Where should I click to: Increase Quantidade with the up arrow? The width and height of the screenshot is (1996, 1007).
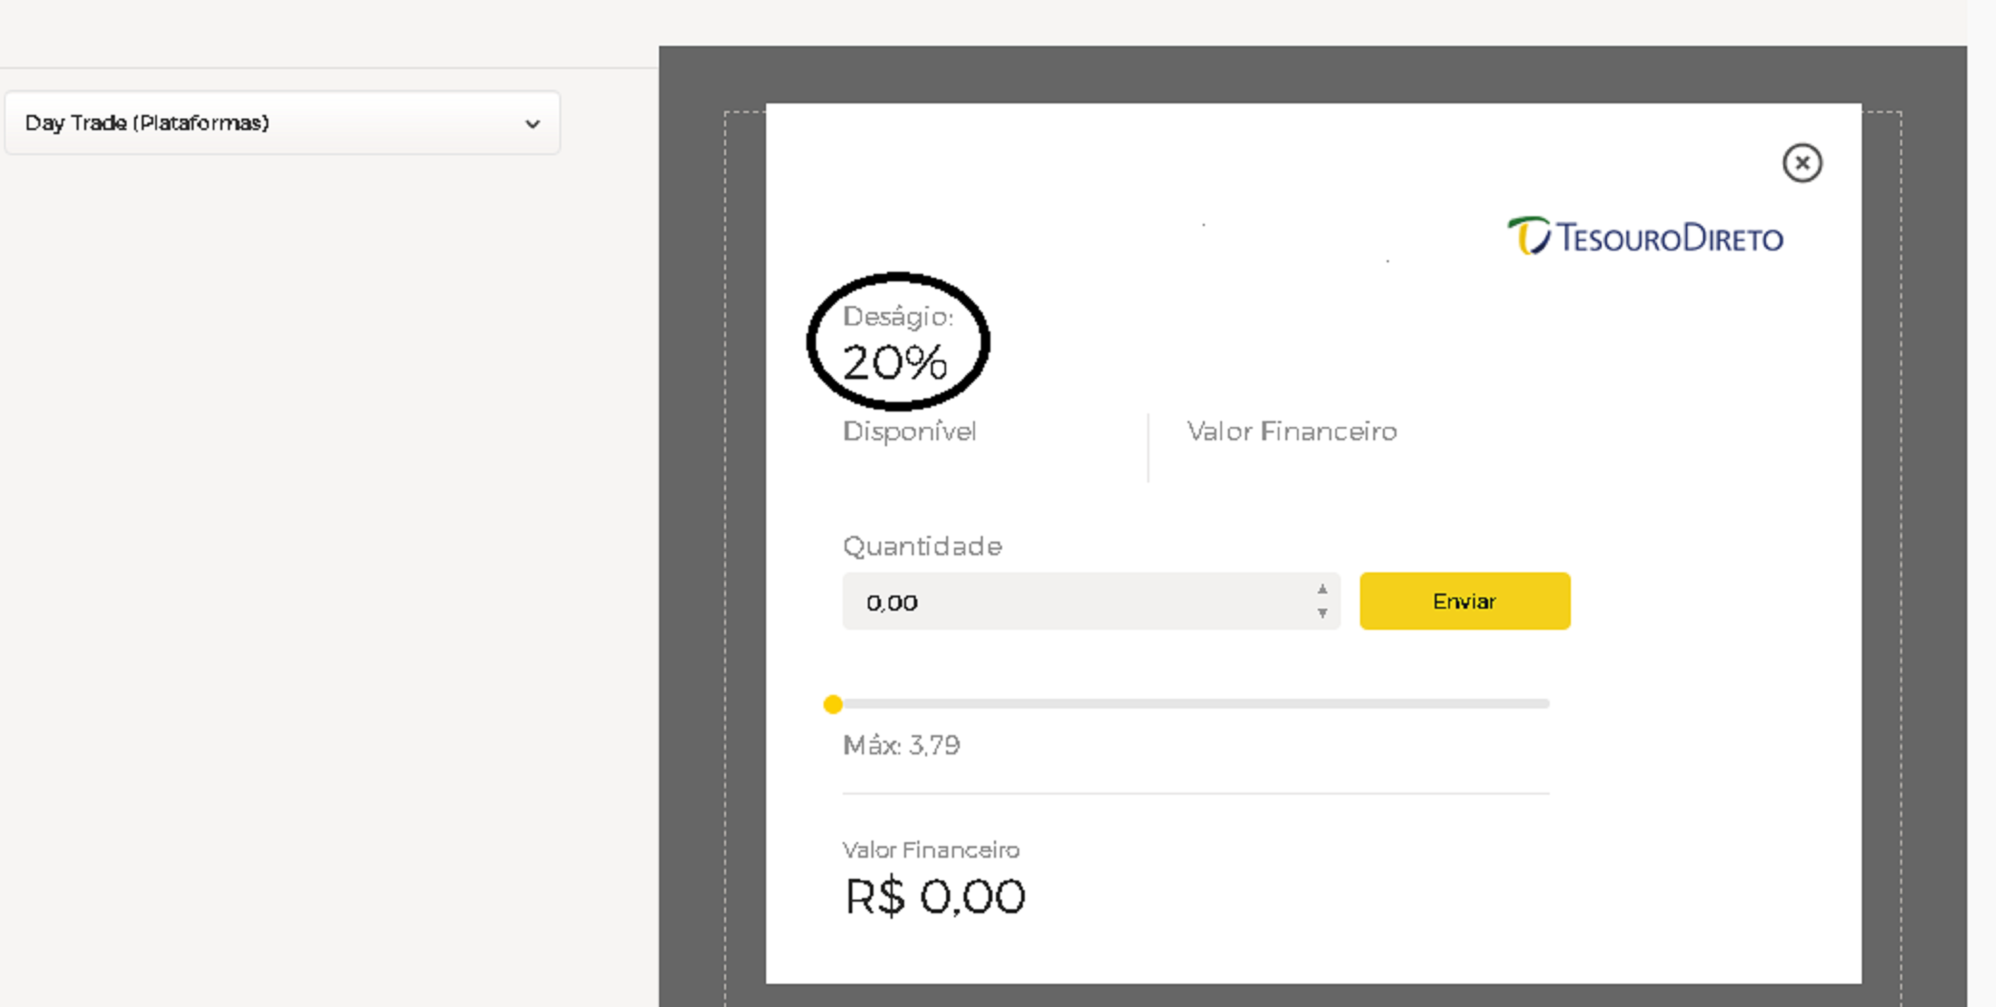point(1322,590)
